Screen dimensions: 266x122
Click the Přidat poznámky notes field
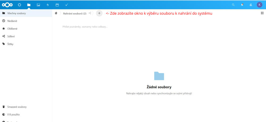[x=85, y=27]
